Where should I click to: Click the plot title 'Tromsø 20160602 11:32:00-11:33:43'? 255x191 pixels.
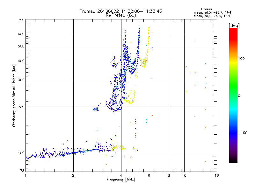tap(121, 11)
